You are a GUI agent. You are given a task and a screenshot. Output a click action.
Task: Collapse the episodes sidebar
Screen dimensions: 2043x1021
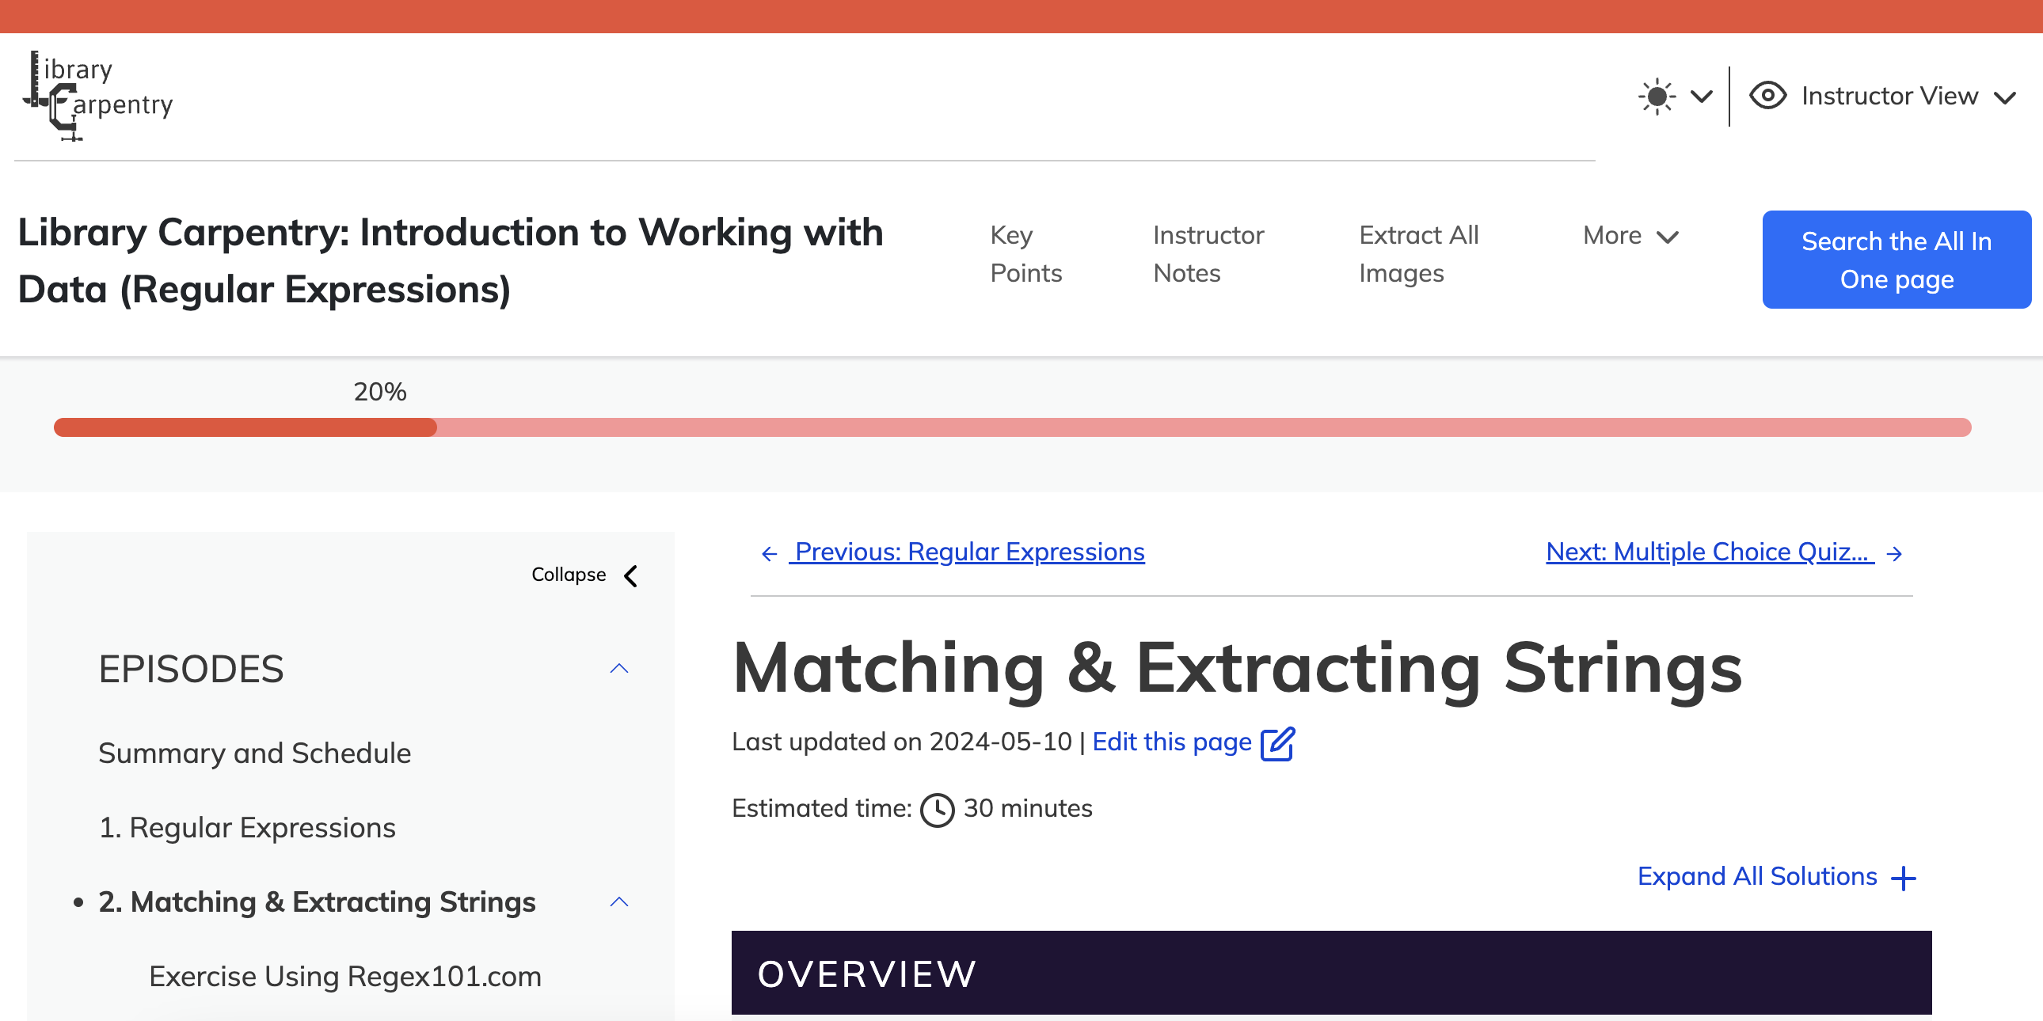point(585,575)
